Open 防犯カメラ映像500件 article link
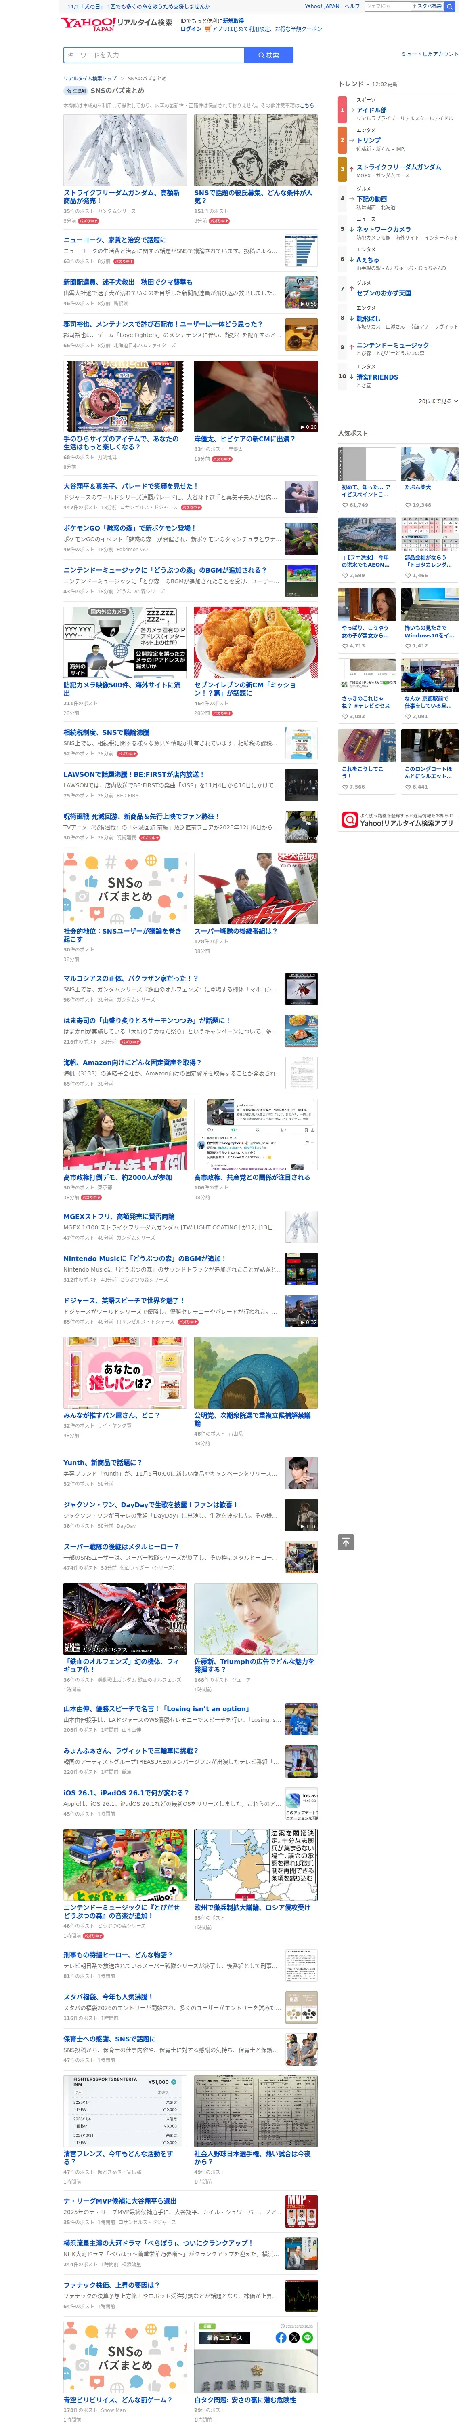Image resolution: width=459 pixels, height=2425 pixels. coord(122,689)
